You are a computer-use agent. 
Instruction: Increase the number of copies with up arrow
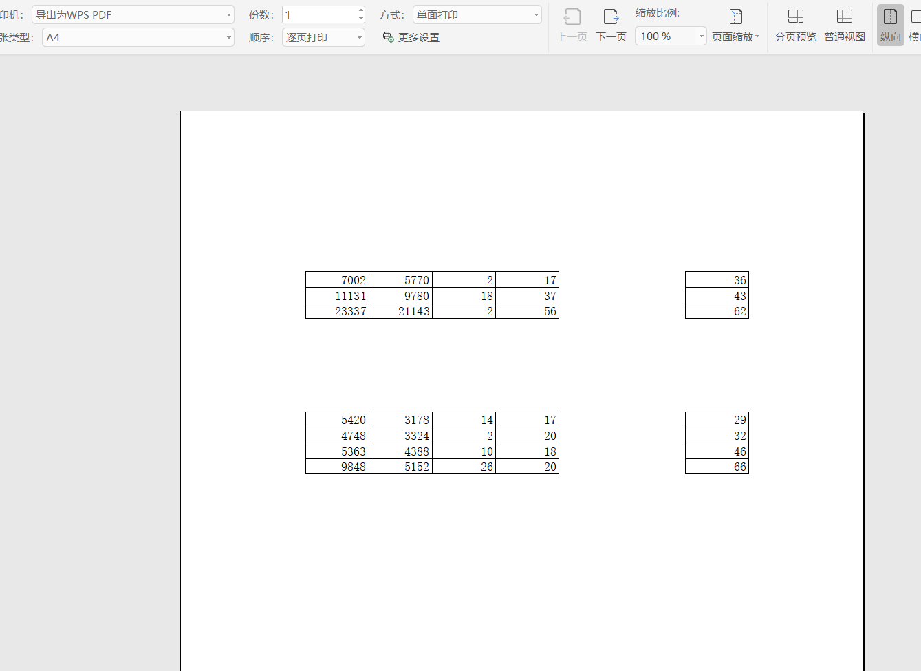tap(361, 11)
